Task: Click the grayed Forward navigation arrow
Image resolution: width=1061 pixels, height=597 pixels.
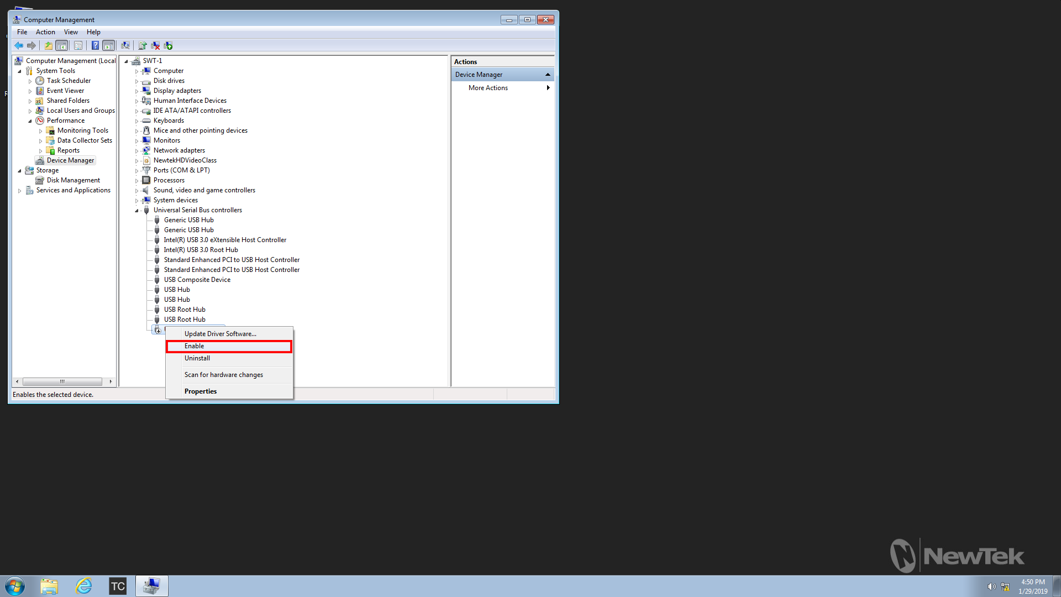Action: click(32, 45)
